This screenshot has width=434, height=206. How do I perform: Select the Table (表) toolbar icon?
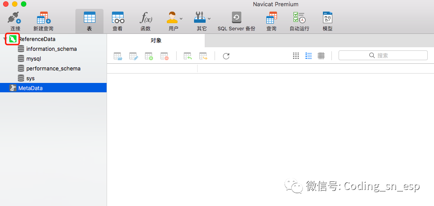[89, 18]
